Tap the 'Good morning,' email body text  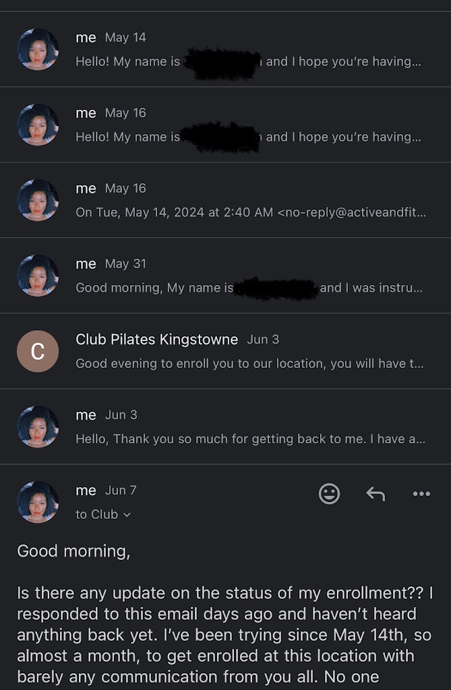(73, 551)
